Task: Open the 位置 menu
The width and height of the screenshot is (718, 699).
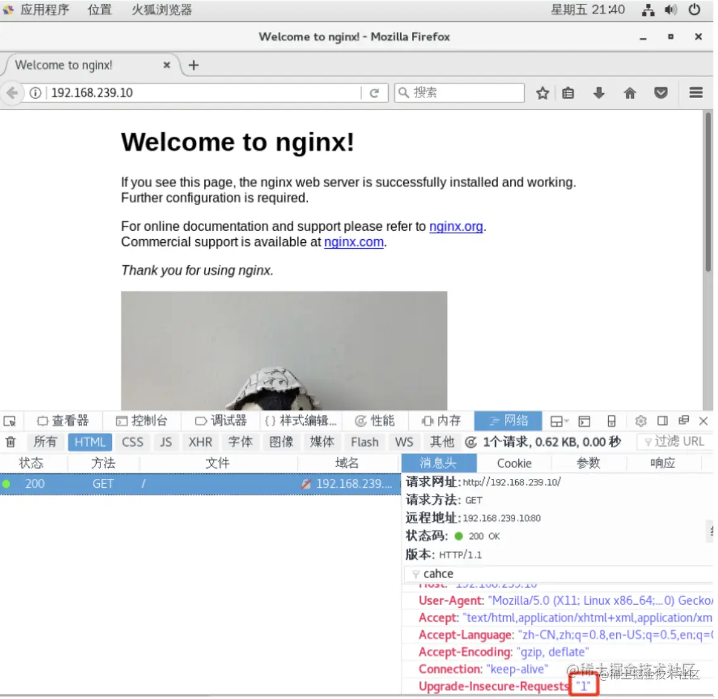Action: [x=100, y=9]
